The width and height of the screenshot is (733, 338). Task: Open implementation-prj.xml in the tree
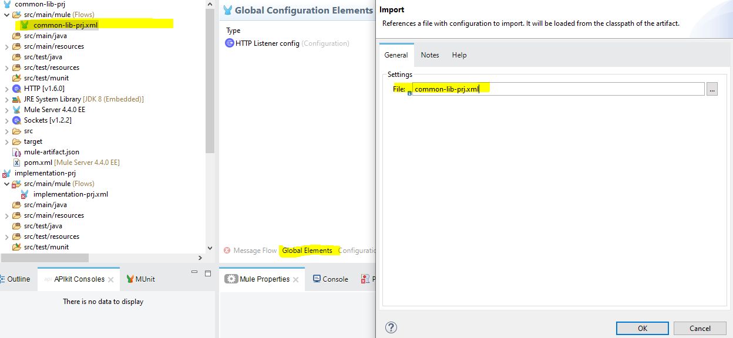coord(70,194)
